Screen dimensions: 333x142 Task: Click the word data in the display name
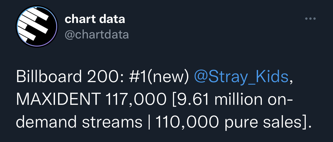[112, 19]
